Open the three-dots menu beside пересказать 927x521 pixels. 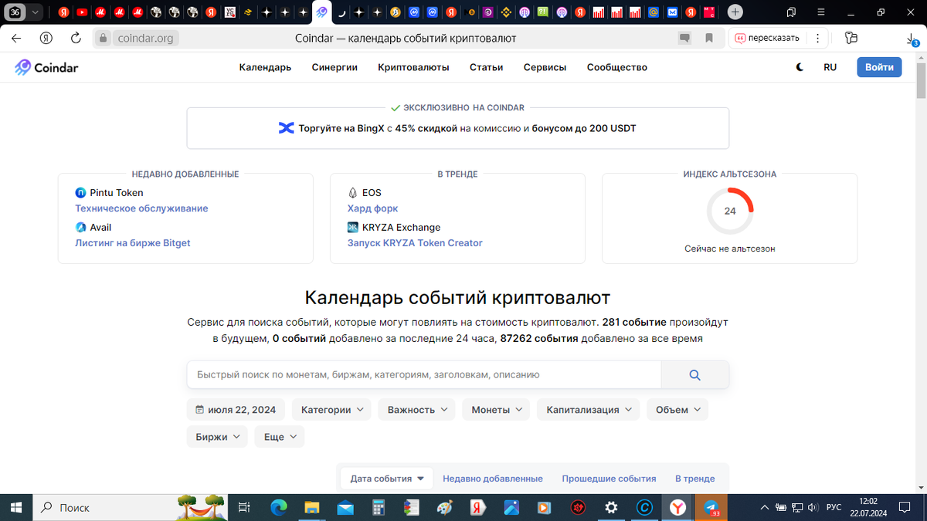pos(817,38)
